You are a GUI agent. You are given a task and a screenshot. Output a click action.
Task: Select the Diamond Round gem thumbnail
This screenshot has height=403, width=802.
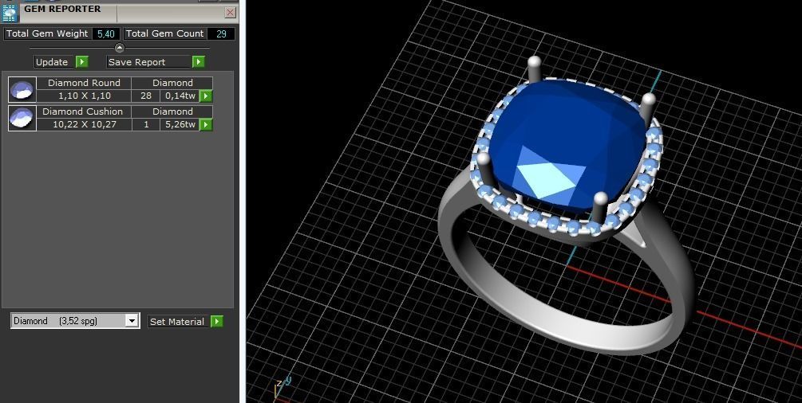[x=22, y=90]
